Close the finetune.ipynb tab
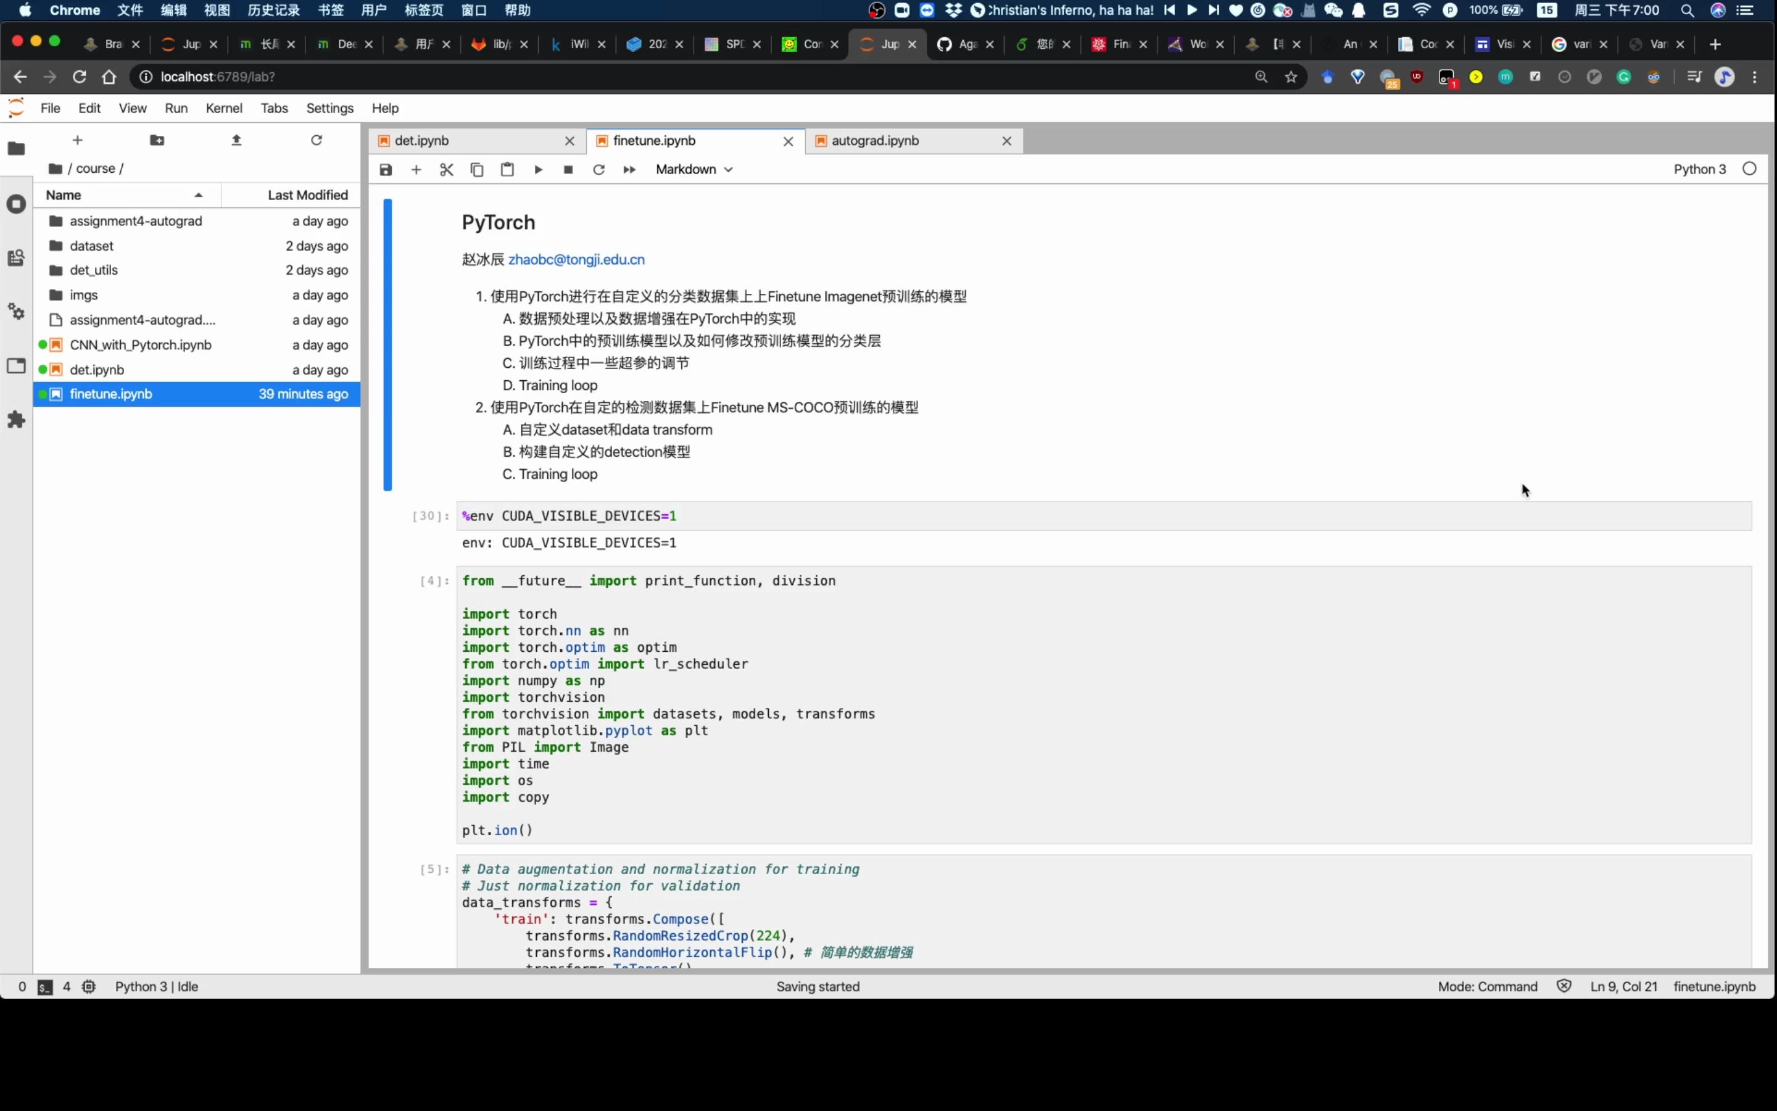Screen dimensions: 1777x1111 [789, 141]
